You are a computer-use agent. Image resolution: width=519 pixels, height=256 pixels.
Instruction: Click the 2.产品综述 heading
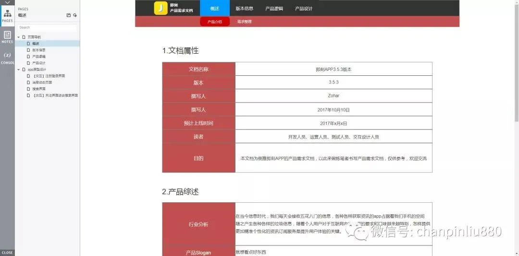180,192
